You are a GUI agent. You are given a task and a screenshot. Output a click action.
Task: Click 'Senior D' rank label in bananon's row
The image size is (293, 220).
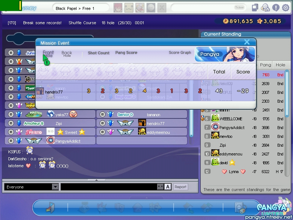pos(125,114)
